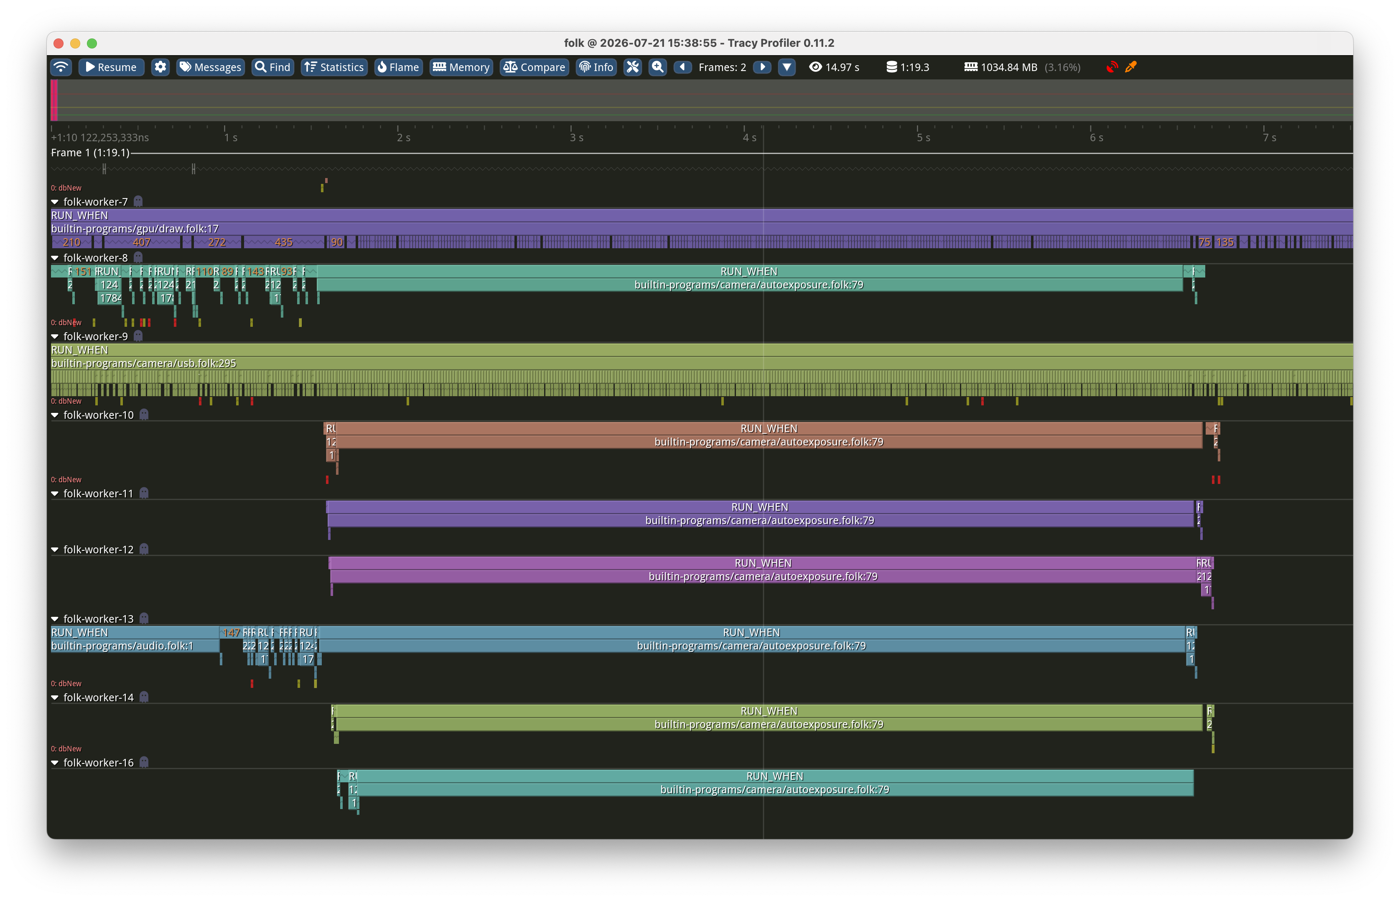Click the orange highlighter pen icon
The image size is (1400, 901).
coord(1131,67)
